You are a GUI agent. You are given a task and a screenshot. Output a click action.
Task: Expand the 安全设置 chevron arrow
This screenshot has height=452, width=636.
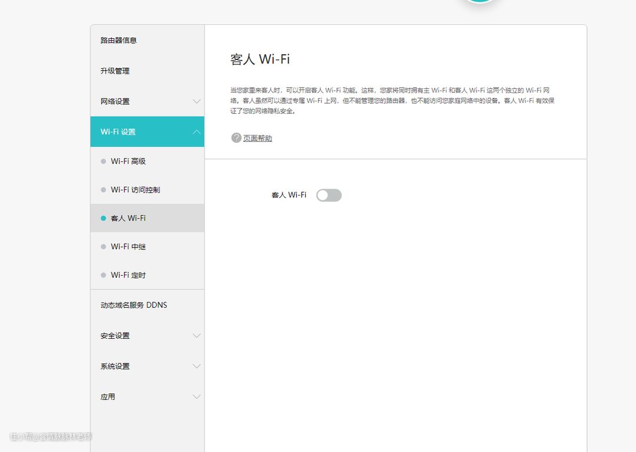[197, 336]
